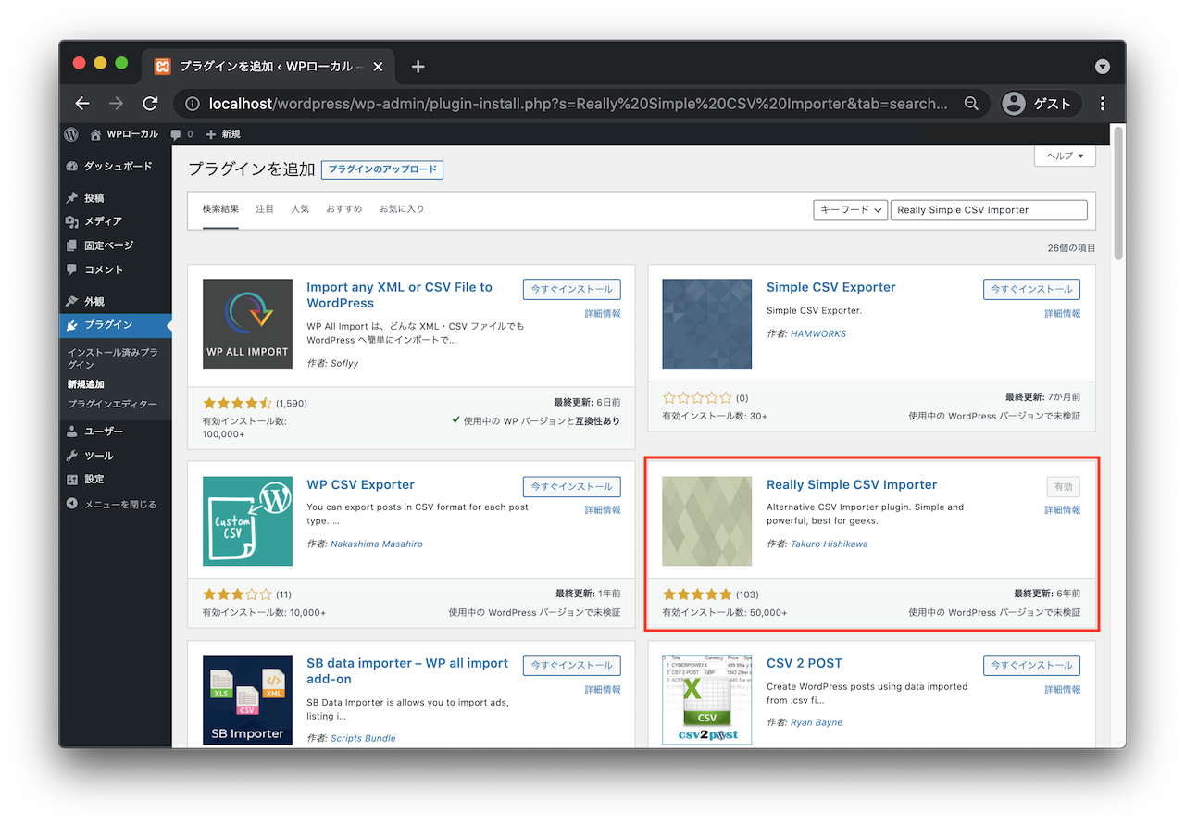This screenshot has height=826, width=1185.
Task: Switch to the おすすめ tab
Action: point(343,209)
